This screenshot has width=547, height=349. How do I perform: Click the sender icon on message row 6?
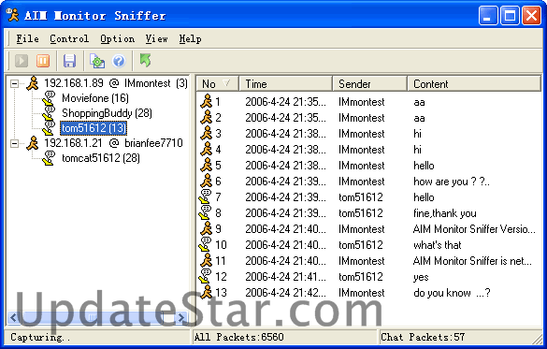[206, 181]
